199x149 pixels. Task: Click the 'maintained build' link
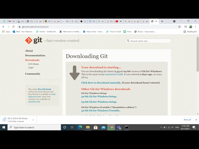(x=114, y=74)
